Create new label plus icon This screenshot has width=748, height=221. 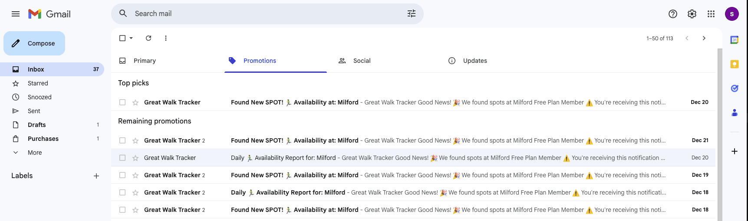click(x=96, y=176)
